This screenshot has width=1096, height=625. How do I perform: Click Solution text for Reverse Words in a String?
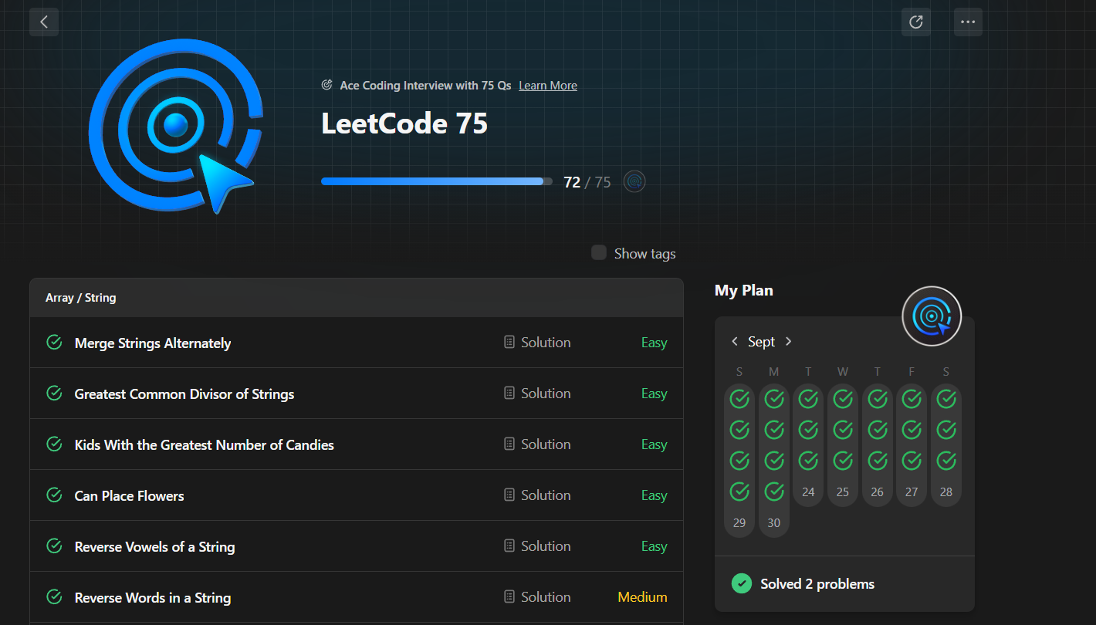tap(546, 597)
